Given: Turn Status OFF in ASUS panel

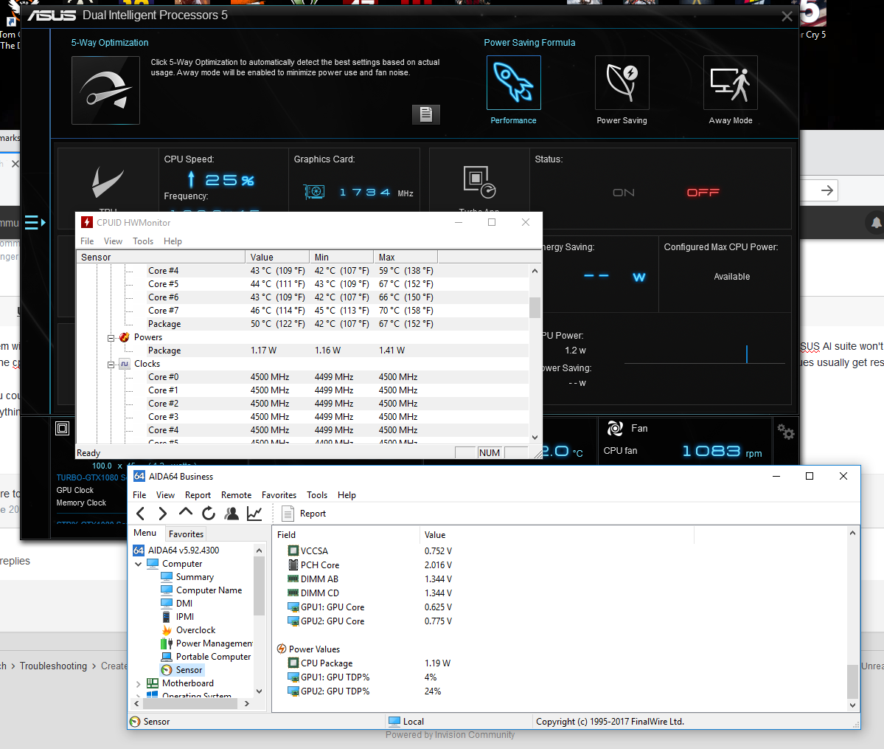Looking at the screenshot, I should pyautogui.click(x=703, y=193).
